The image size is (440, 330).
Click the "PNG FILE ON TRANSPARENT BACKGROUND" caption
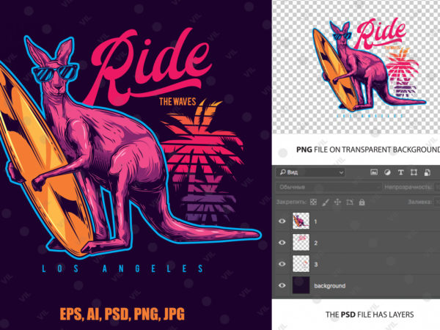pos(368,150)
